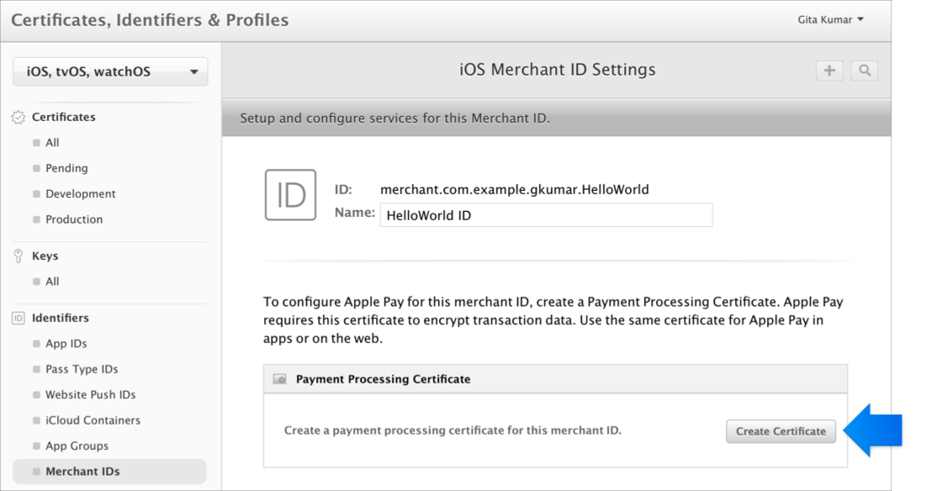Viewport: 937px width, 491px height.
Task: Expand the Gita Kumar account menu
Action: click(x=830, y=19)
